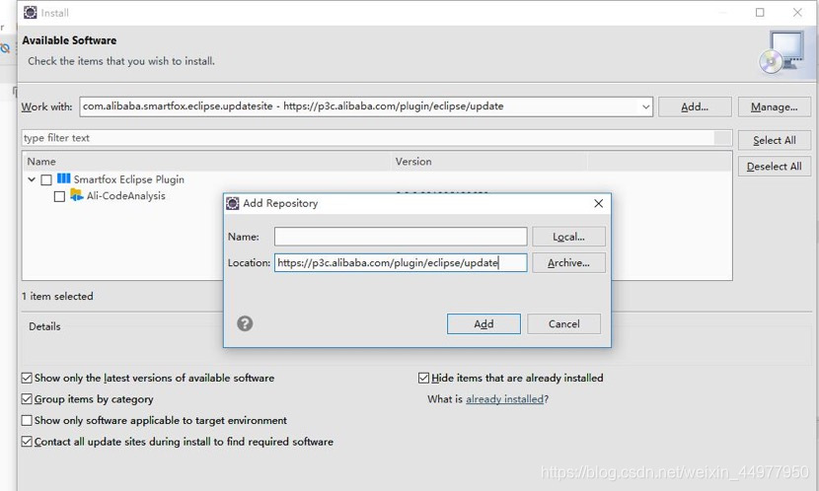Screen dimensions: 819x491
Task: Click the Manage... button
Action: coord(774,106)
